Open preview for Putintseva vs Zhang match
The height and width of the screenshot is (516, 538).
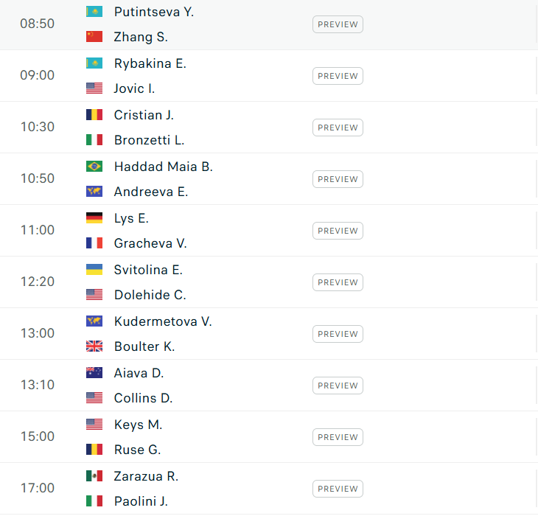tap(338, 24)
